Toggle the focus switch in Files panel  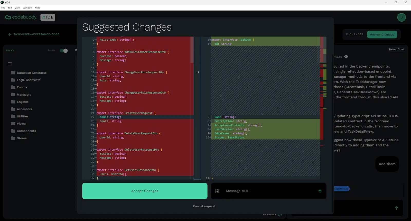(64, 51)
